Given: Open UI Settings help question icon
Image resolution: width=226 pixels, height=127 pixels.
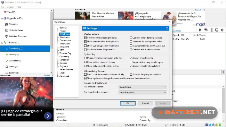Looking at the screenshot, I should tap(167, 28).
